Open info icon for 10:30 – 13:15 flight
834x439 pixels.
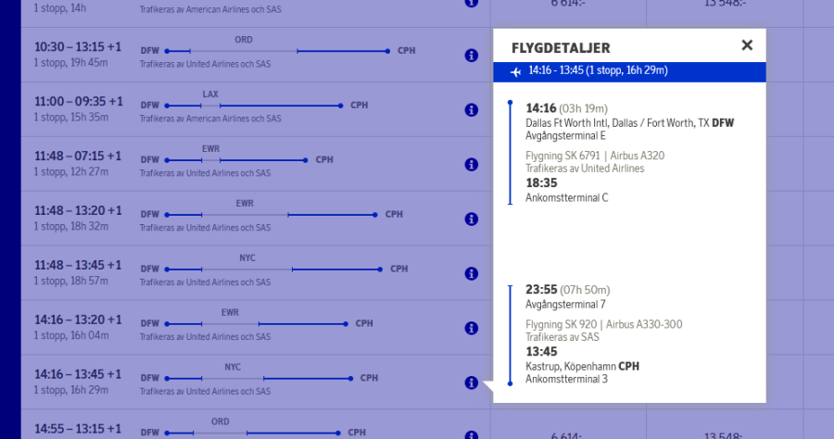coord(471,56)
